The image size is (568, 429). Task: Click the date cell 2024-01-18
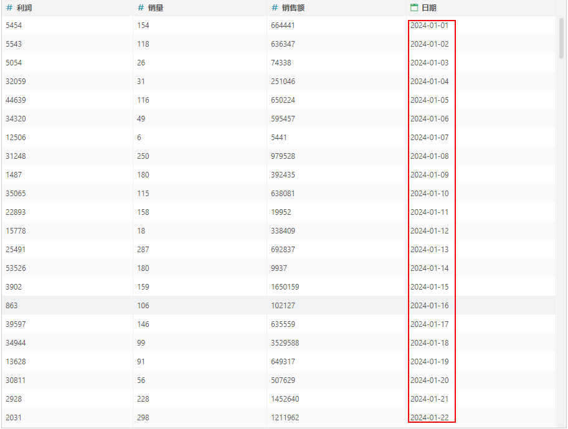(x=430, y=343)
